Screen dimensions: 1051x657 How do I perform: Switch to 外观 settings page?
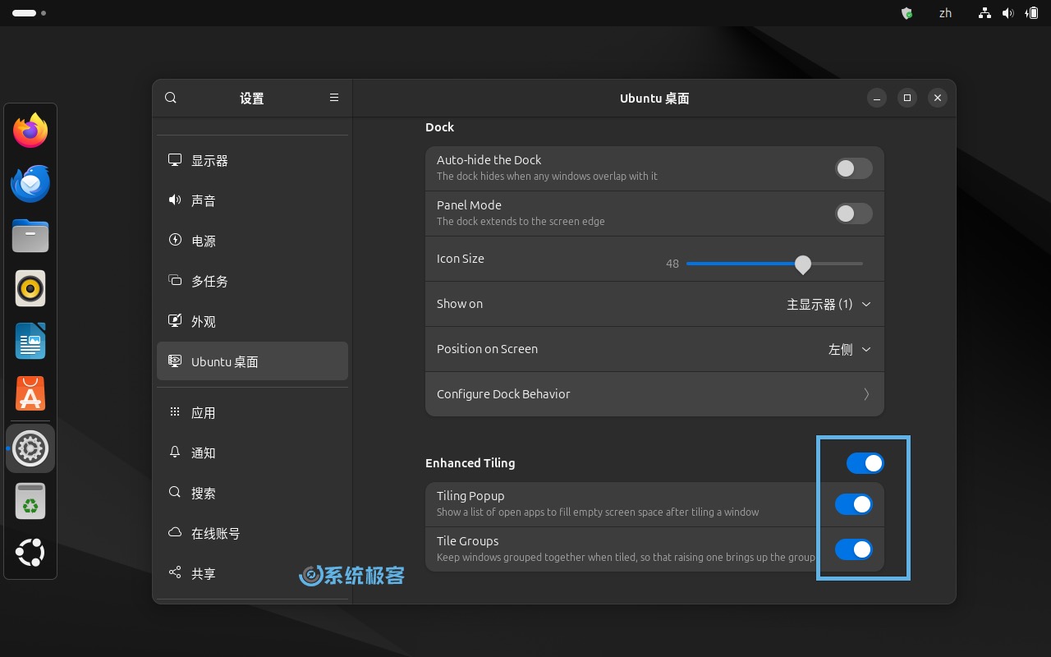coord(252,321)
